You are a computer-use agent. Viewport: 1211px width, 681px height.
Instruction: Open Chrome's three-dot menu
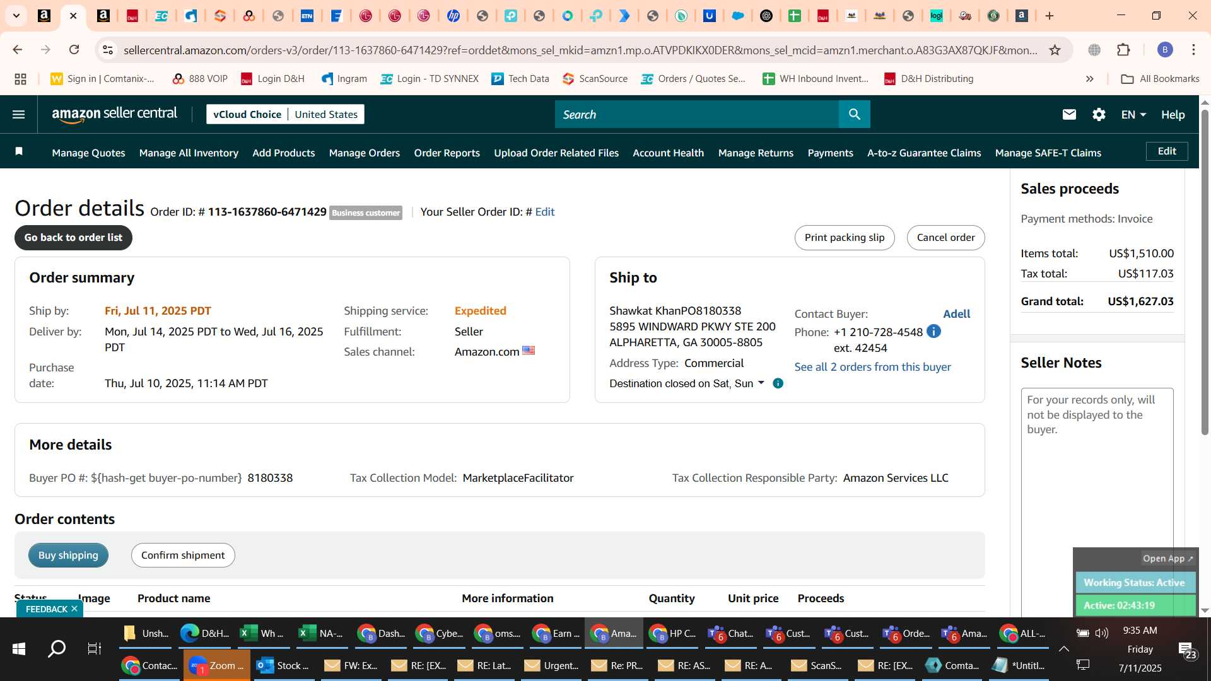coord(1193,50)
